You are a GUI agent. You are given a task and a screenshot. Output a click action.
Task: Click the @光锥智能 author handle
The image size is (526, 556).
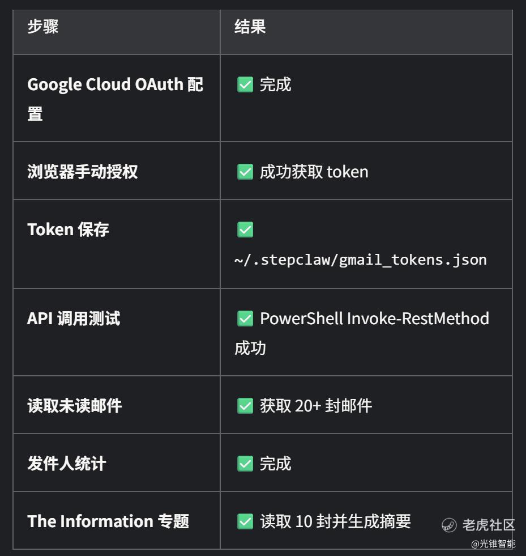coord(493,544)
